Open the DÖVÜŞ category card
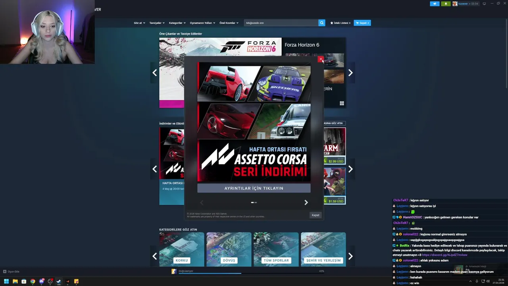The width and height of the screenshot is (508, 286). pyautogui.click(x=229, y=249)
